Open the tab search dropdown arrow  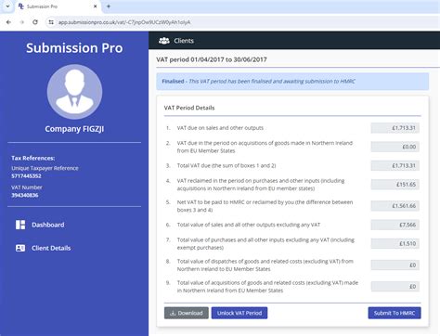point(7,6)
